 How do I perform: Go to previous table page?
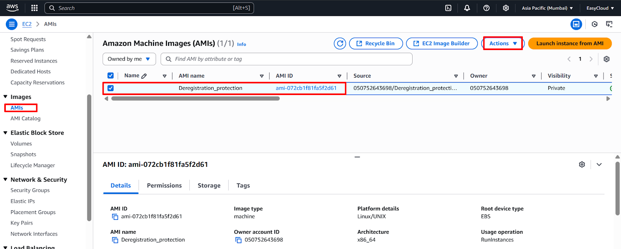[x=569, y=59]
